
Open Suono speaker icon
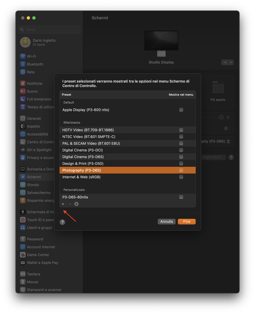coord(23,91)
